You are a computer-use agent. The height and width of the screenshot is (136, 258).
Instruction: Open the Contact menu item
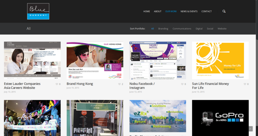tap(206, 11)
